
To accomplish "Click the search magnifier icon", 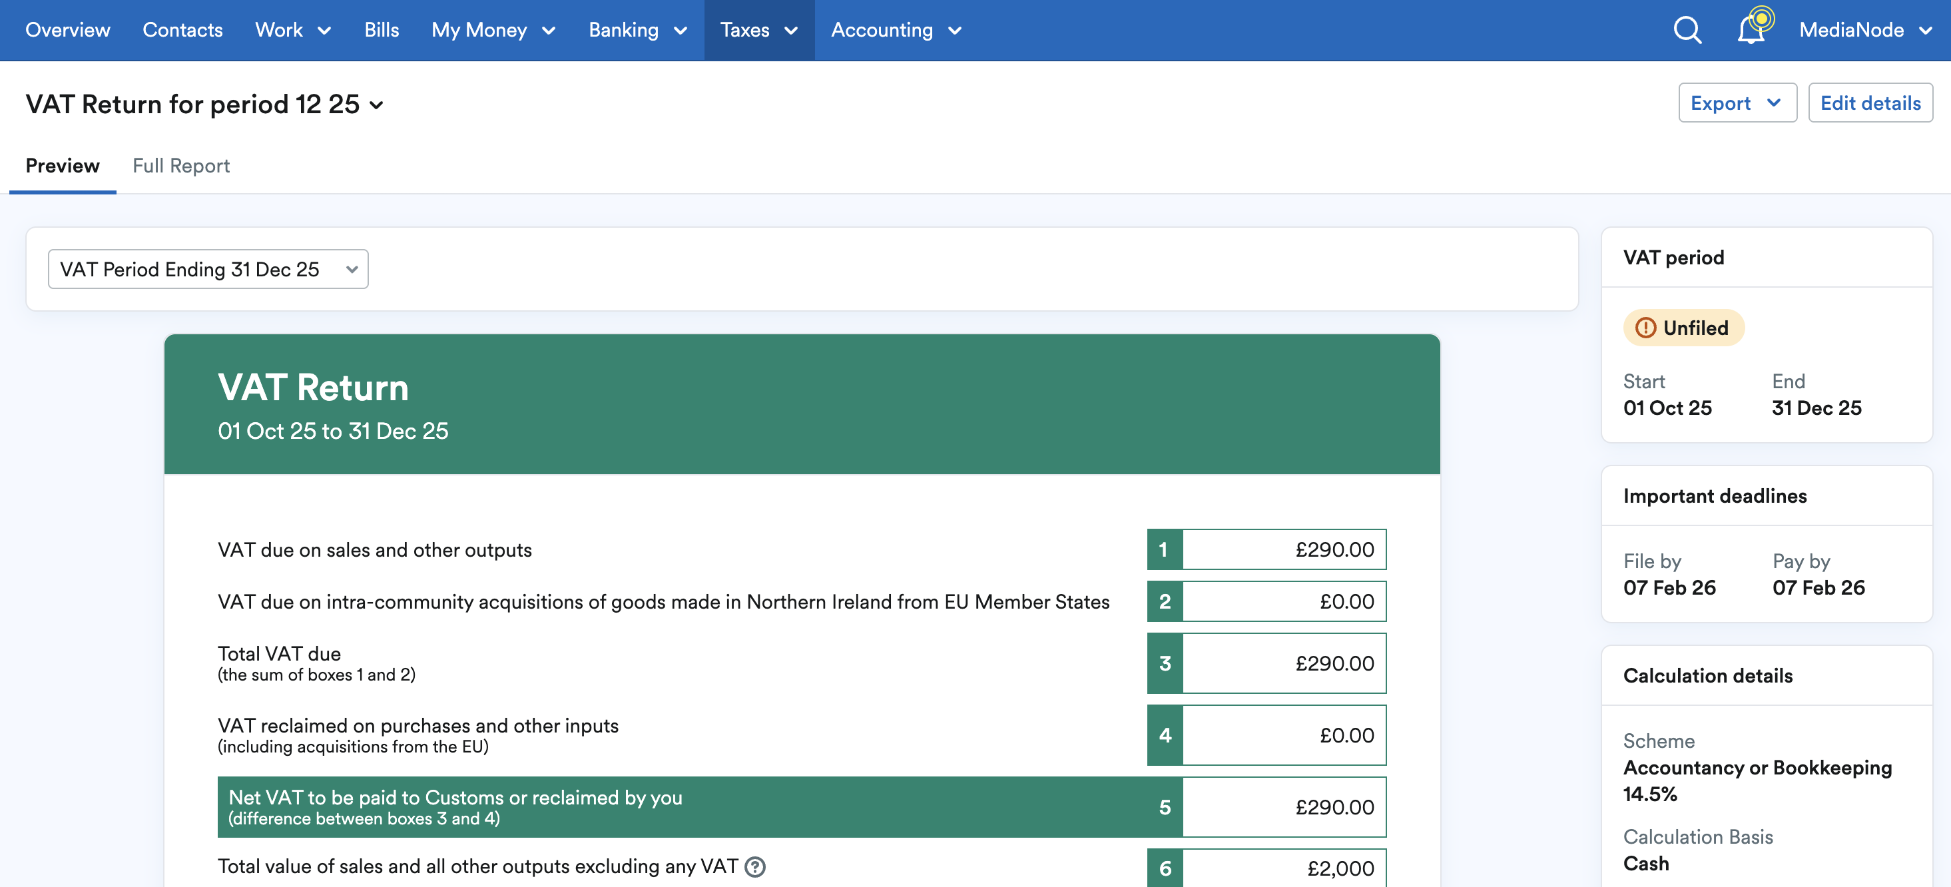I will (1687, 30).
